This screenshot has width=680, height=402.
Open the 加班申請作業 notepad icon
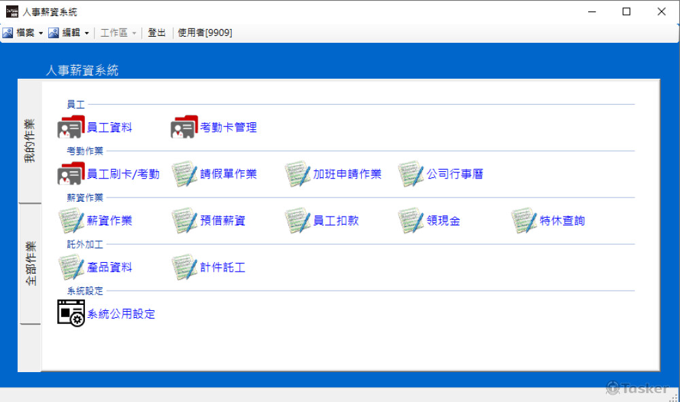[297, 174]
